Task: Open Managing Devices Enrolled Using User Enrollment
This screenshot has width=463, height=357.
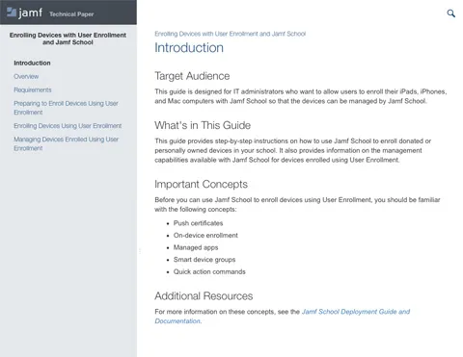Action: pyautogui.click(x=67, y=143)
